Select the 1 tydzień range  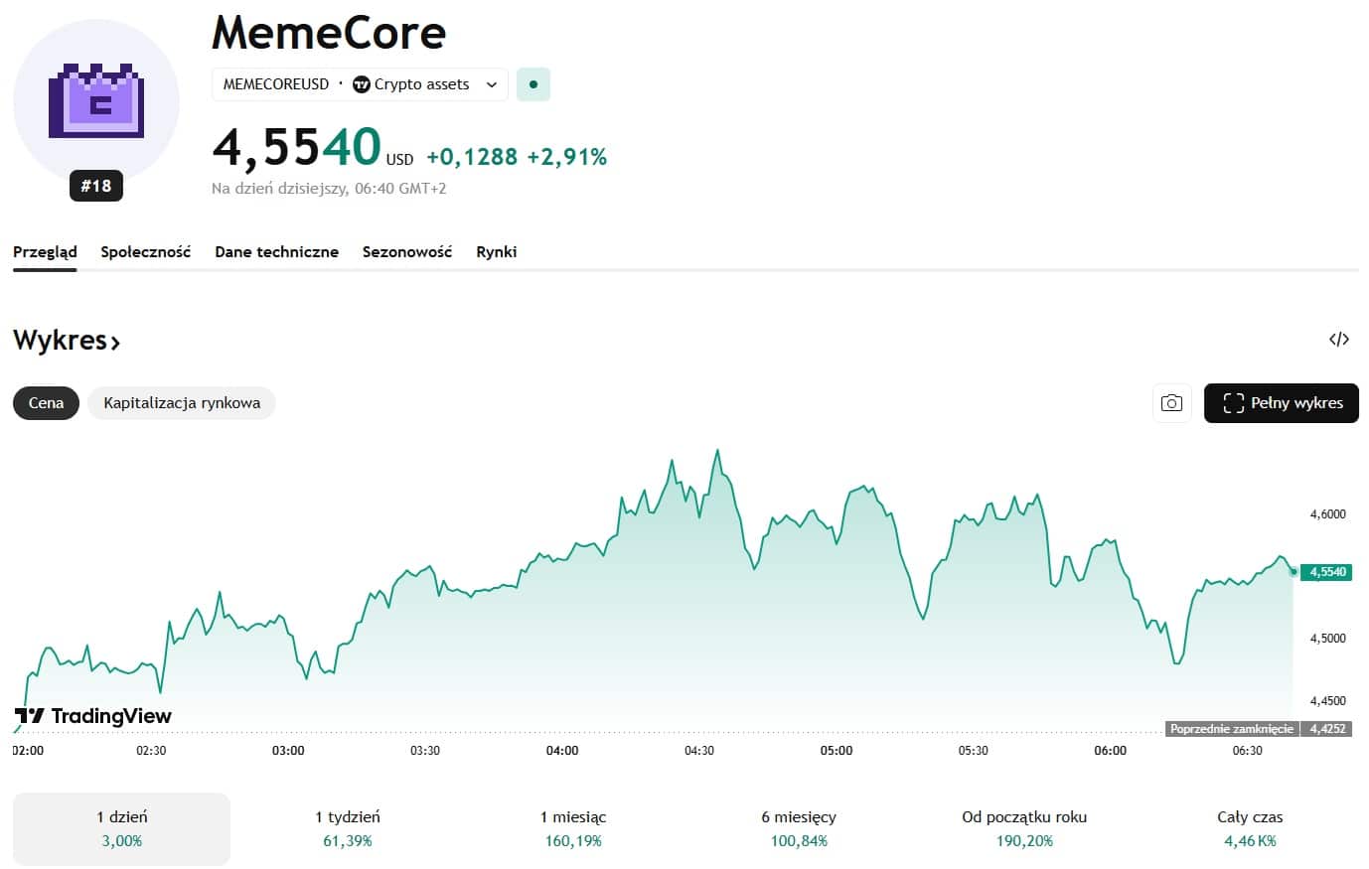tap(347, 828)
